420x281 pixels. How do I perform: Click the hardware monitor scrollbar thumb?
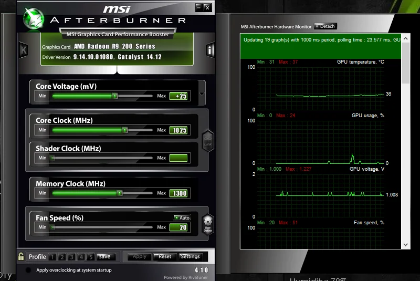point(405,63)
